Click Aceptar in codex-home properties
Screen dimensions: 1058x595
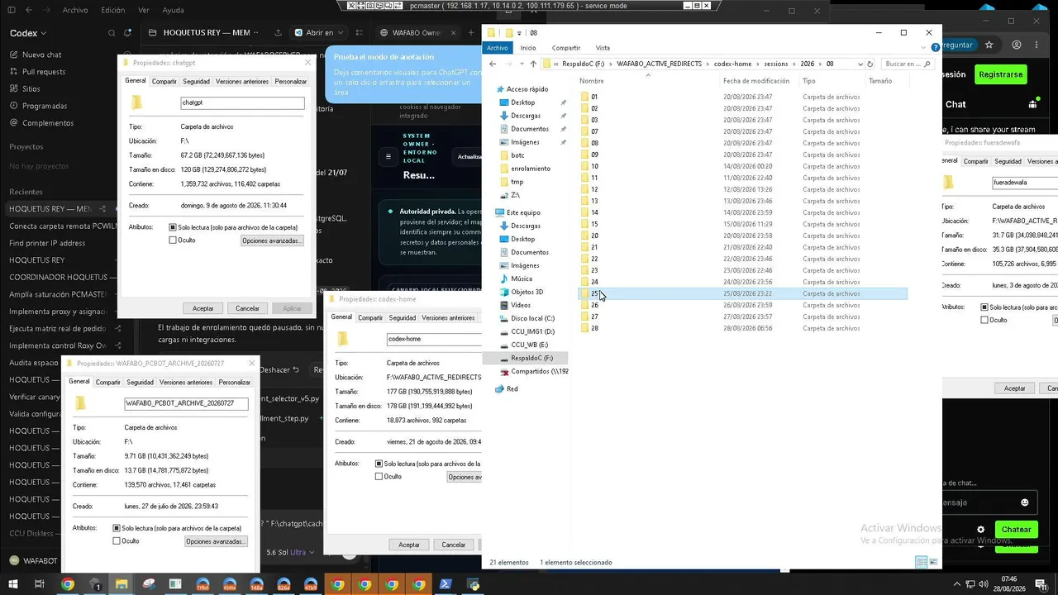tap(409, 545)
